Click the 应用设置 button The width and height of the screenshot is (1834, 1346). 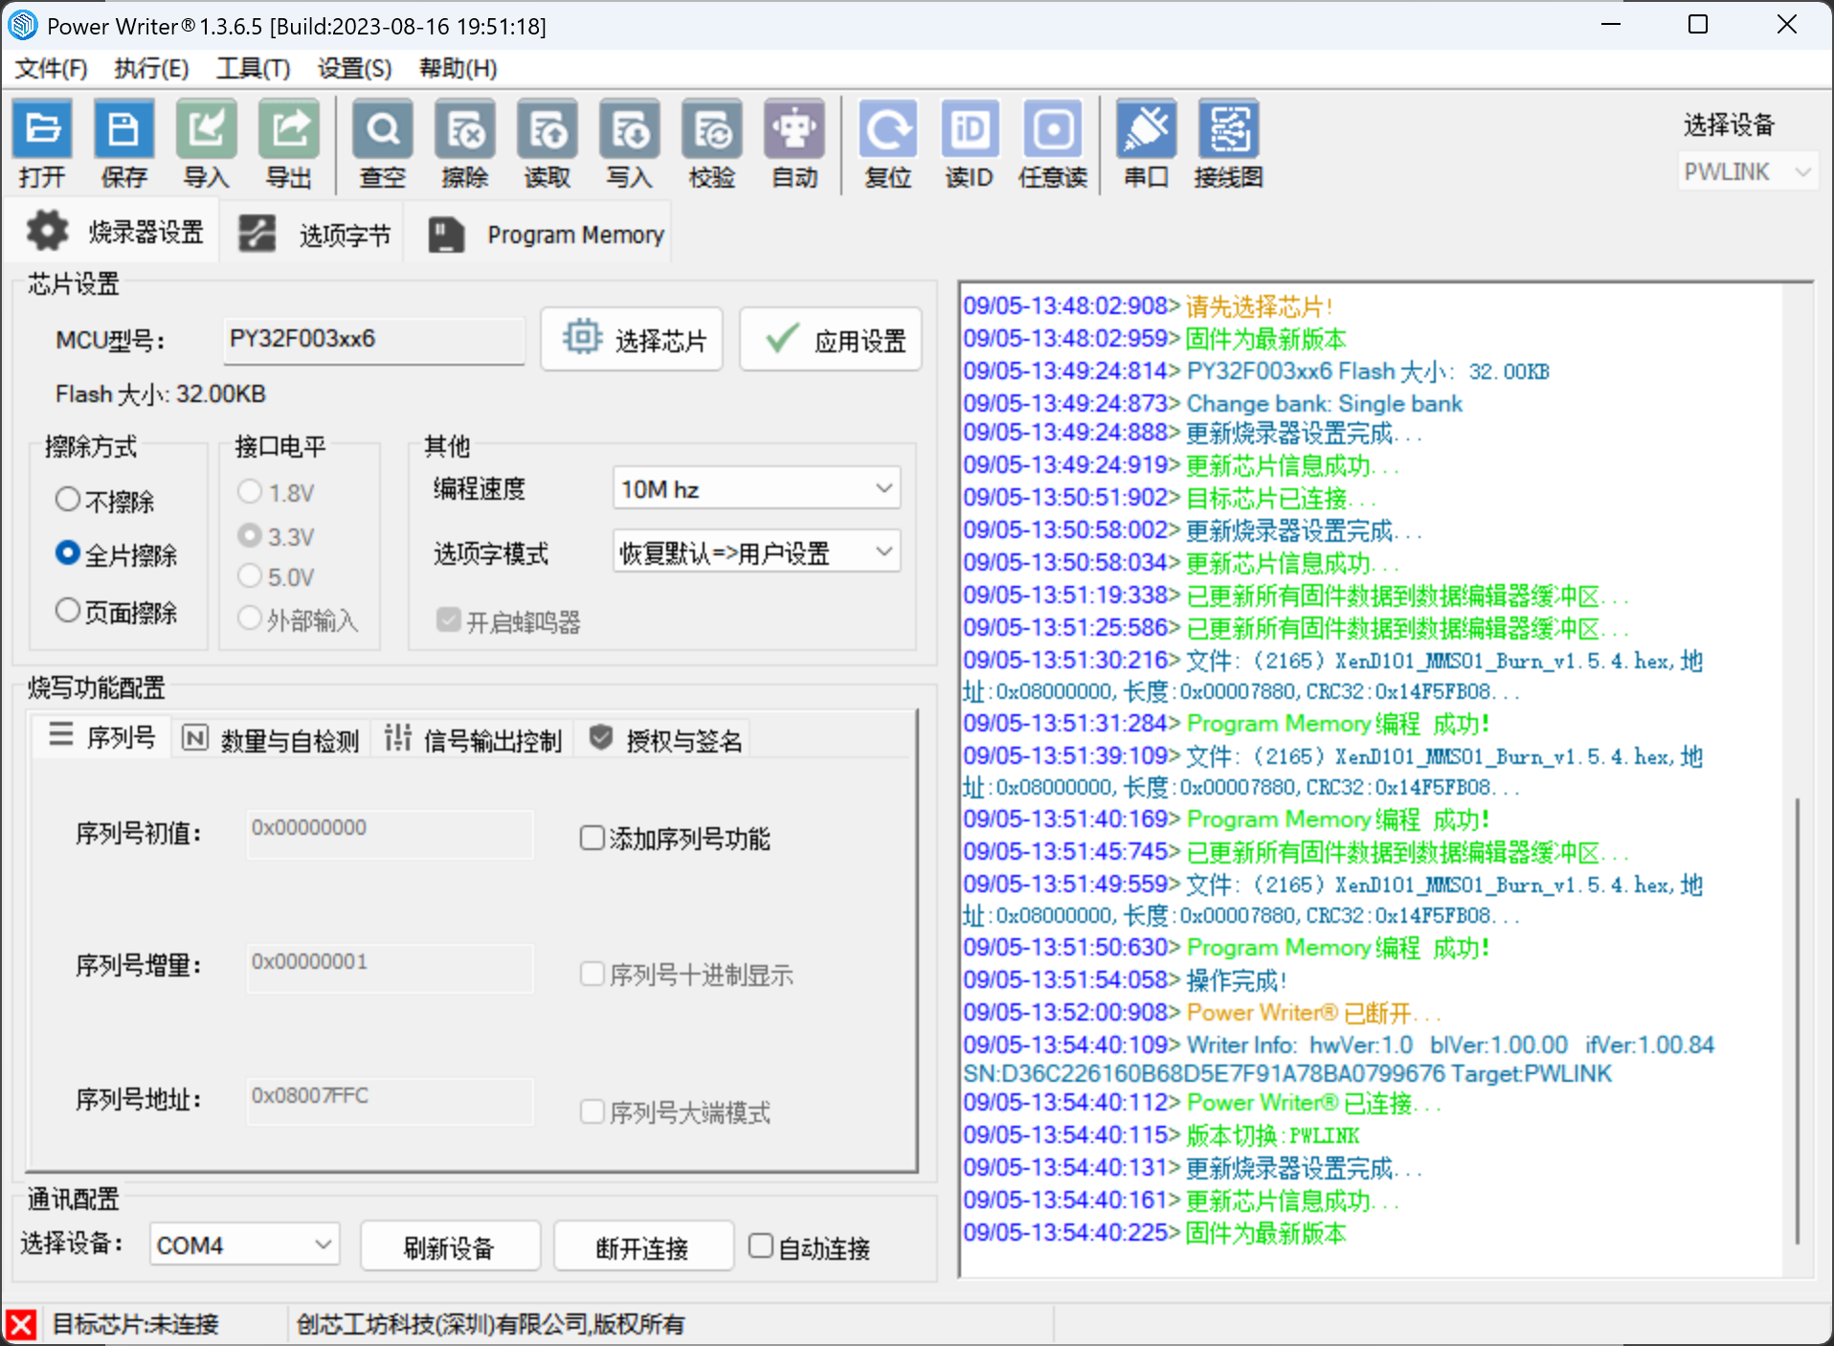click(831, 339)
